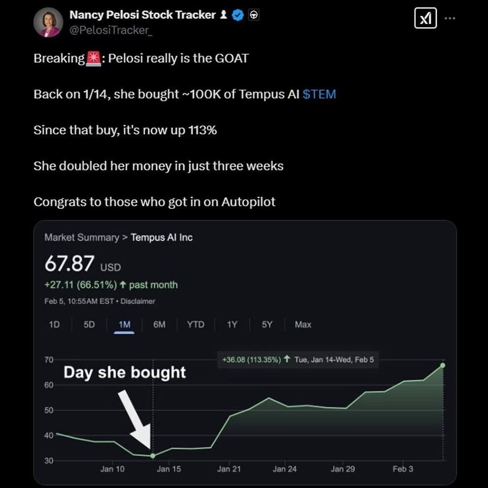488x488 pixels.
Task: Click the Market Summary breadcrumb link
Action: coord(82,237)
